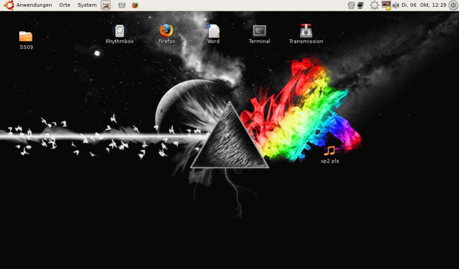Open the SS09 folder on the desktop
The width and height of the screenshot is (459, 269).
(26, 36)
